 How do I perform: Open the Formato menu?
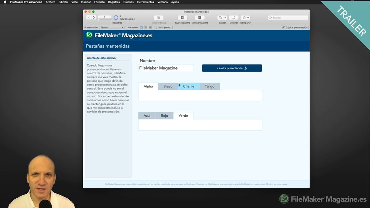[x=99, y=2]
